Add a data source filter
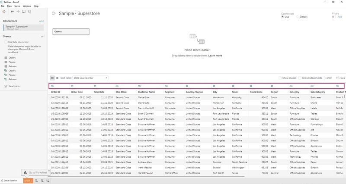Viewport: 346px width, 184px height. tap(340, 17)
